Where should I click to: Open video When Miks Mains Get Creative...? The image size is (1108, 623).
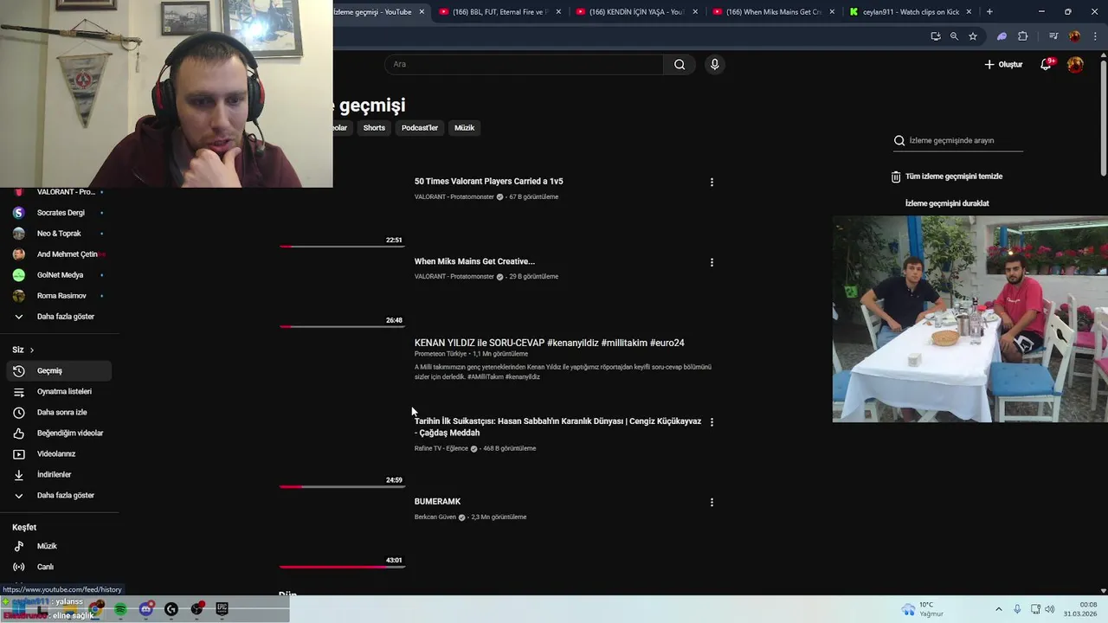point(474,261)
